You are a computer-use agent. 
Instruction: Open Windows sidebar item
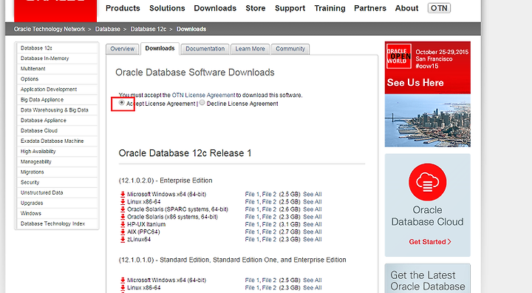point(57,214)
